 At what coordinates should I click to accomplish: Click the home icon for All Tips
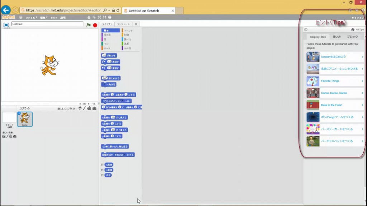click(353, 30)
